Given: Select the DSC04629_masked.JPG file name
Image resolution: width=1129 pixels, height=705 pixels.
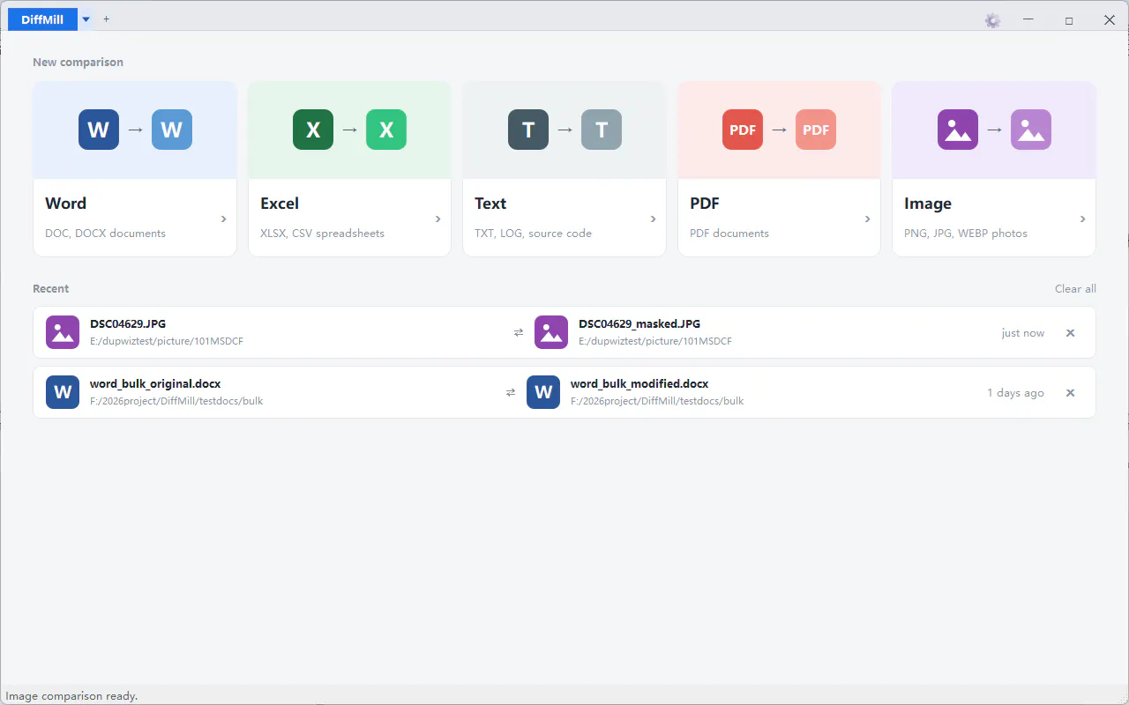Looking at the screenshot, I should pyautogui.click(x=639, y=324).
